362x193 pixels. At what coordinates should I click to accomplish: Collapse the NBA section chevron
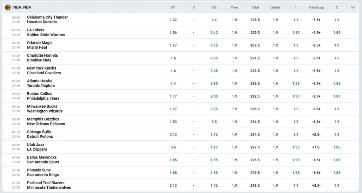tap(352, 7)
